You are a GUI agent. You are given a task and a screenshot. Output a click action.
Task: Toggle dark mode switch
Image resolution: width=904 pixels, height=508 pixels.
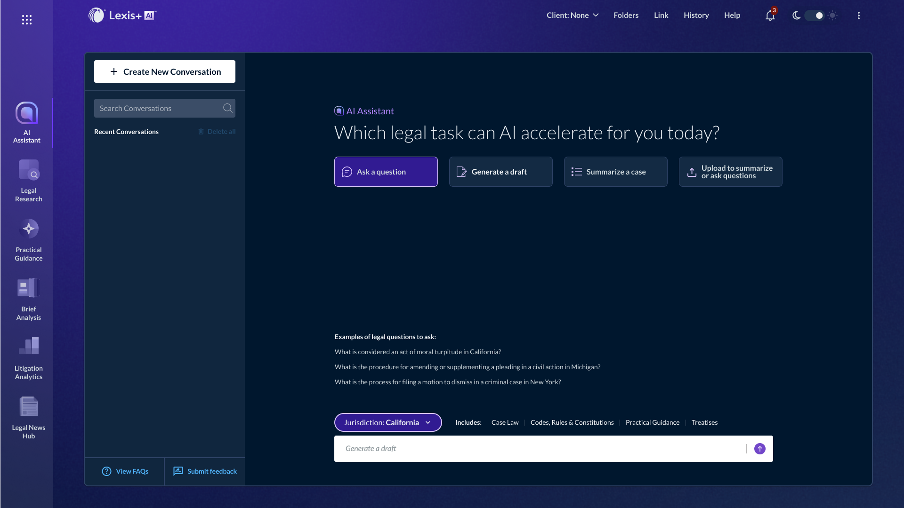point(814,16)
